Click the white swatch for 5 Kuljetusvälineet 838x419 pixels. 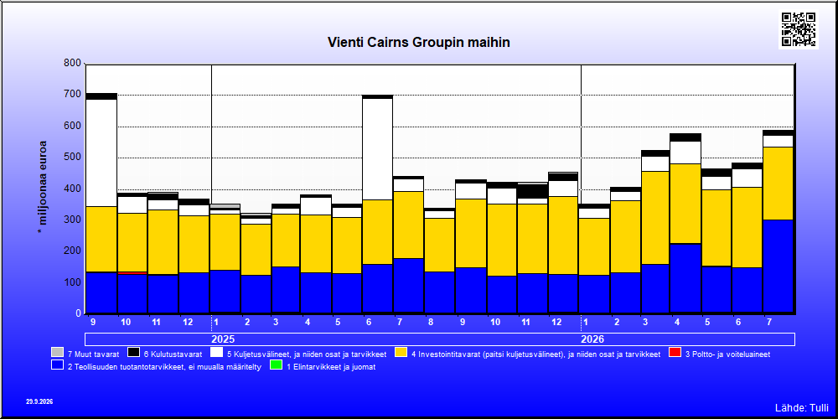(x=217, y=353)
